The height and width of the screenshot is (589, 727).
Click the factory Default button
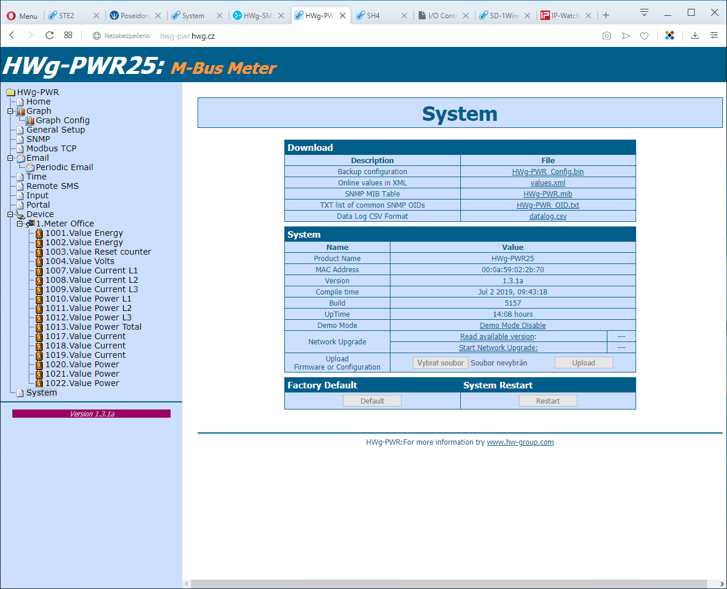(x=372, y=401)
